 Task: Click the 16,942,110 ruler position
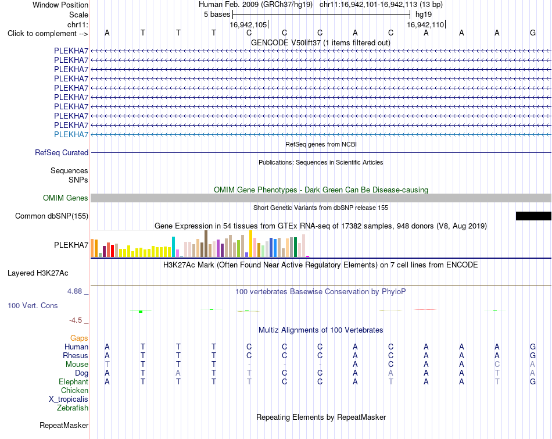425,24
